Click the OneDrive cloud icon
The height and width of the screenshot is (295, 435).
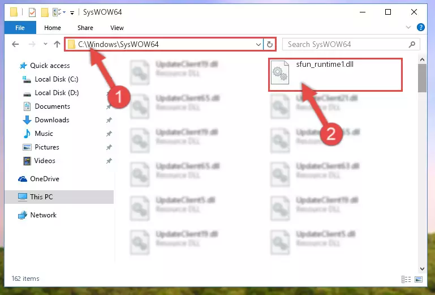click(23, 179)
